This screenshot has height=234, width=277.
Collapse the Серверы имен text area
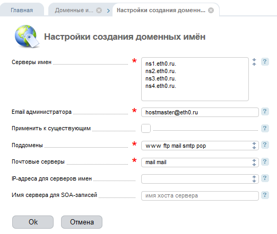click(x=254, y=62)
